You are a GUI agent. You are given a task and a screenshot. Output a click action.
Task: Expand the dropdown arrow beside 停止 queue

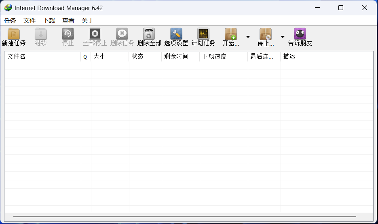point(283,37)
